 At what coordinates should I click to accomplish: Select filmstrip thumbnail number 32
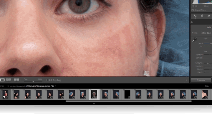click(x=50, y=94)
